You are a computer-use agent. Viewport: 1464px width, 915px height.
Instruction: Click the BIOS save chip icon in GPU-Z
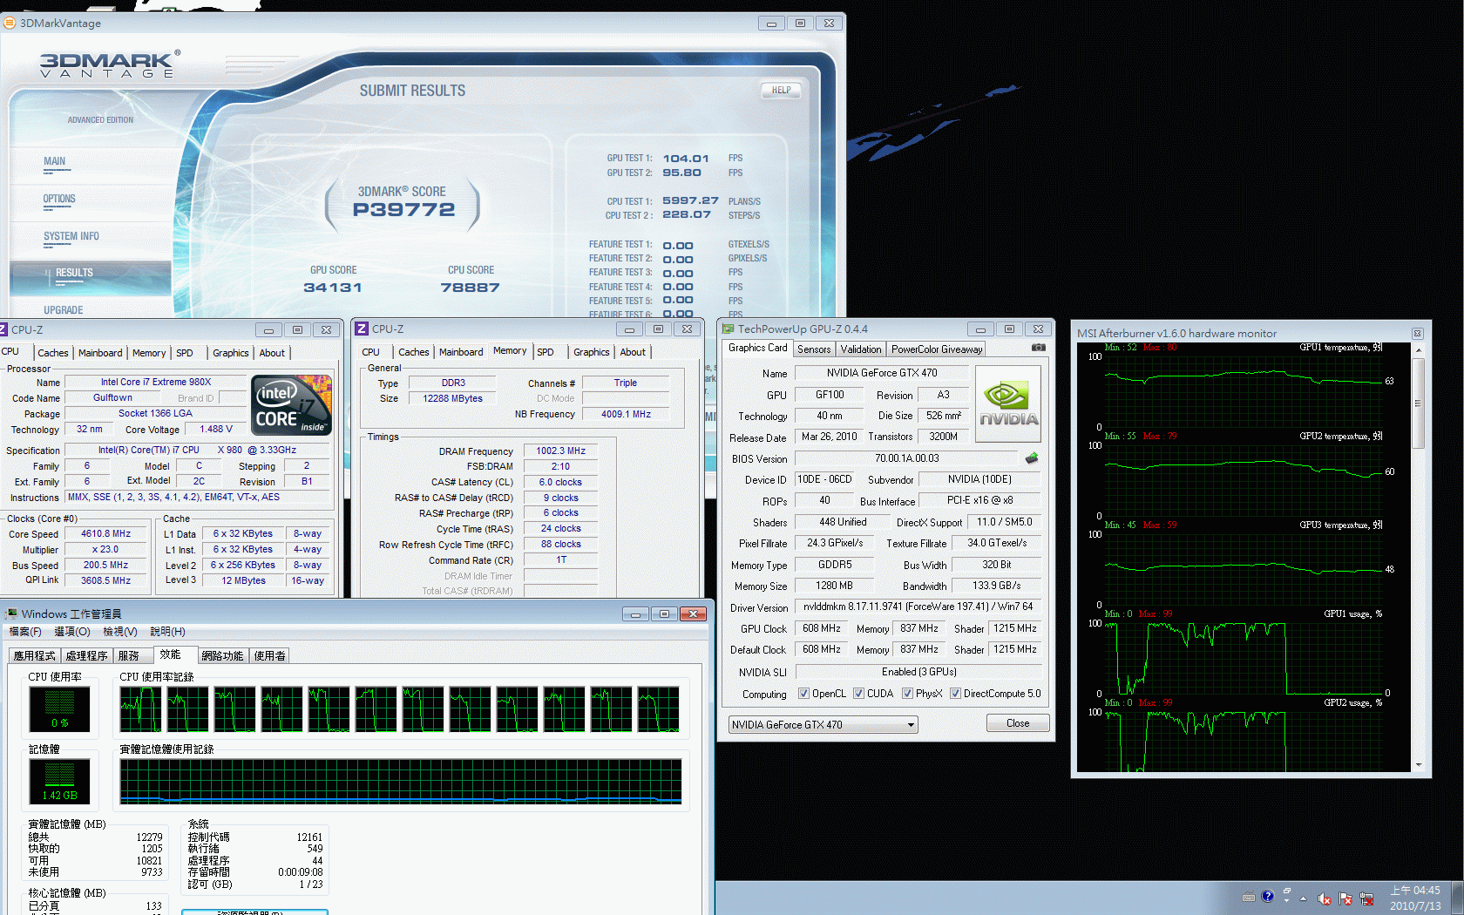point(1032,458)
